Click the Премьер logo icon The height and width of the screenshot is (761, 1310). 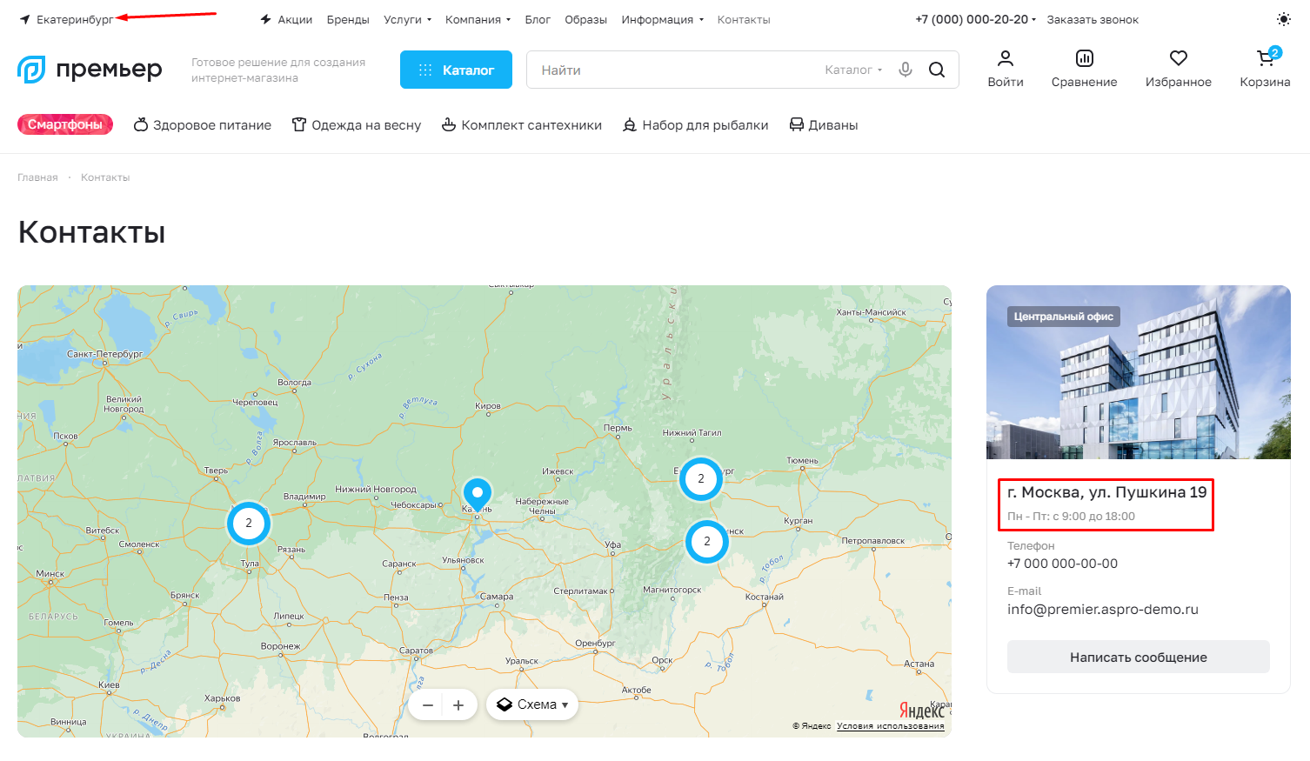tap(31, 70)
